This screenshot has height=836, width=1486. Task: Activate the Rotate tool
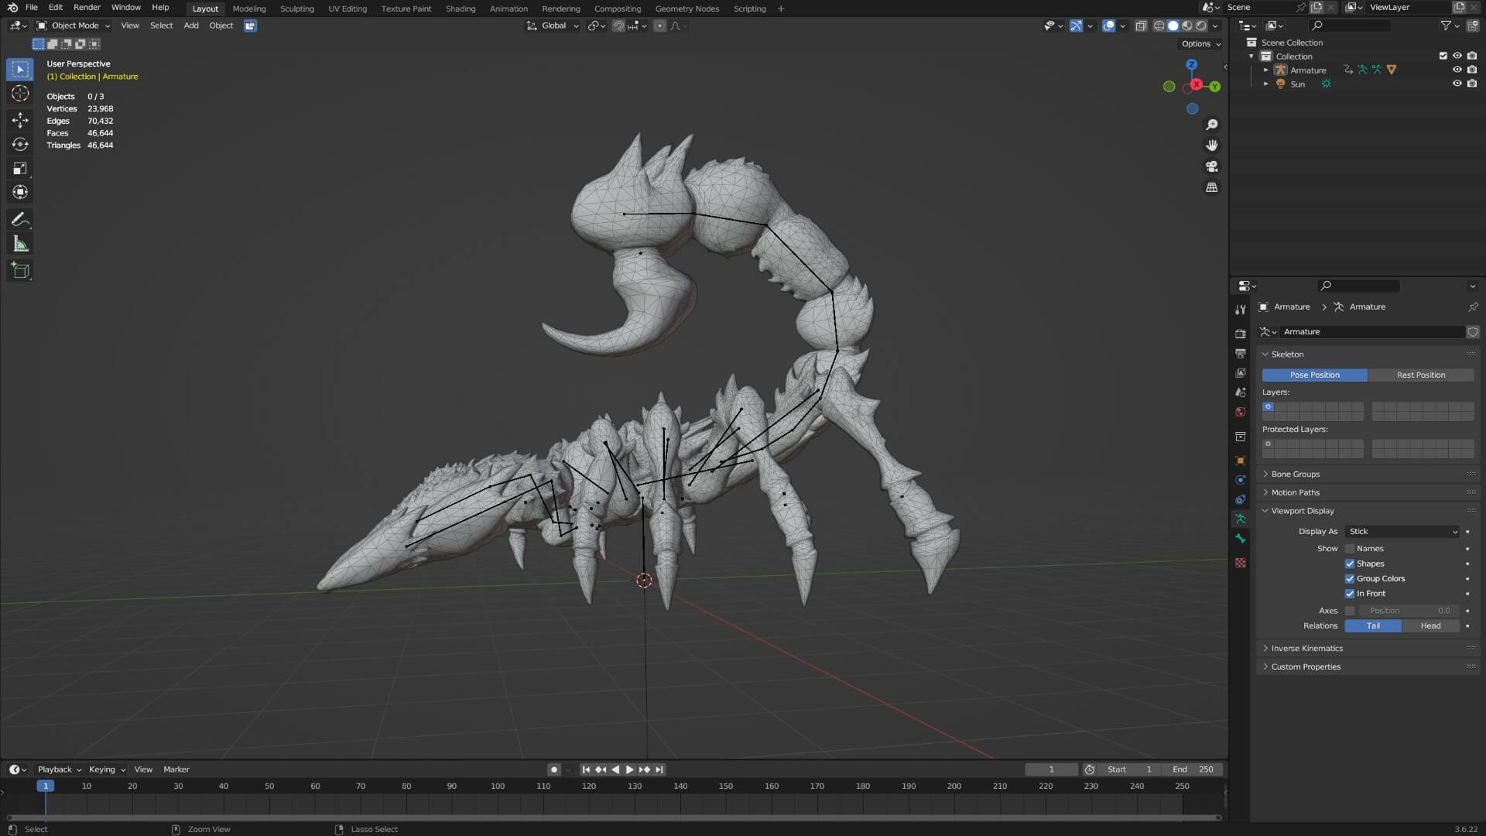point(20,144)
